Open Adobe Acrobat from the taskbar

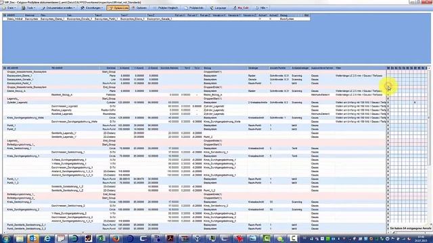170,238
